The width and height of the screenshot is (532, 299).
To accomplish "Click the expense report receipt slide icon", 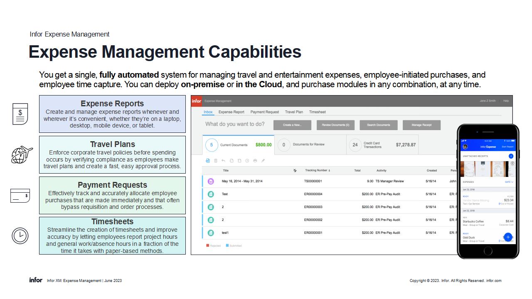I will pyautogui.click(x=20, y=114).
